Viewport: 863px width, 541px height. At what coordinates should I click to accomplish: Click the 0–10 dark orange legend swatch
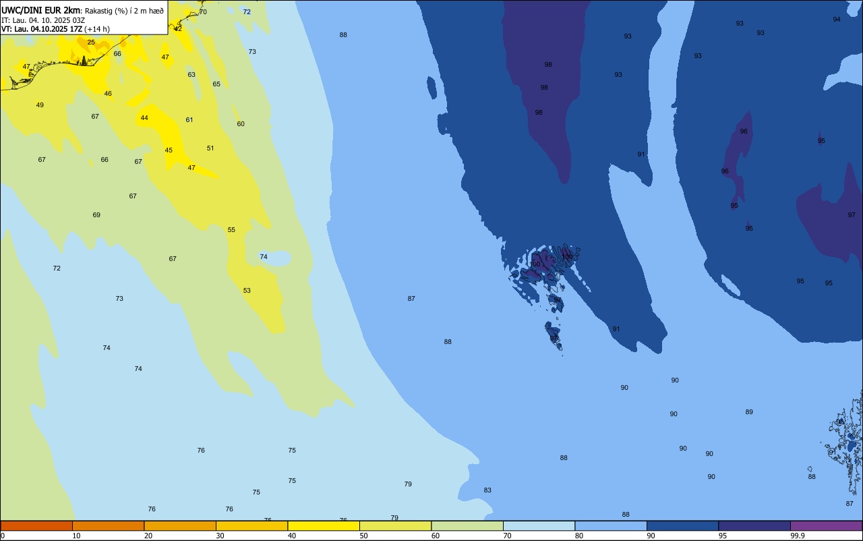(x=36, y=525)
